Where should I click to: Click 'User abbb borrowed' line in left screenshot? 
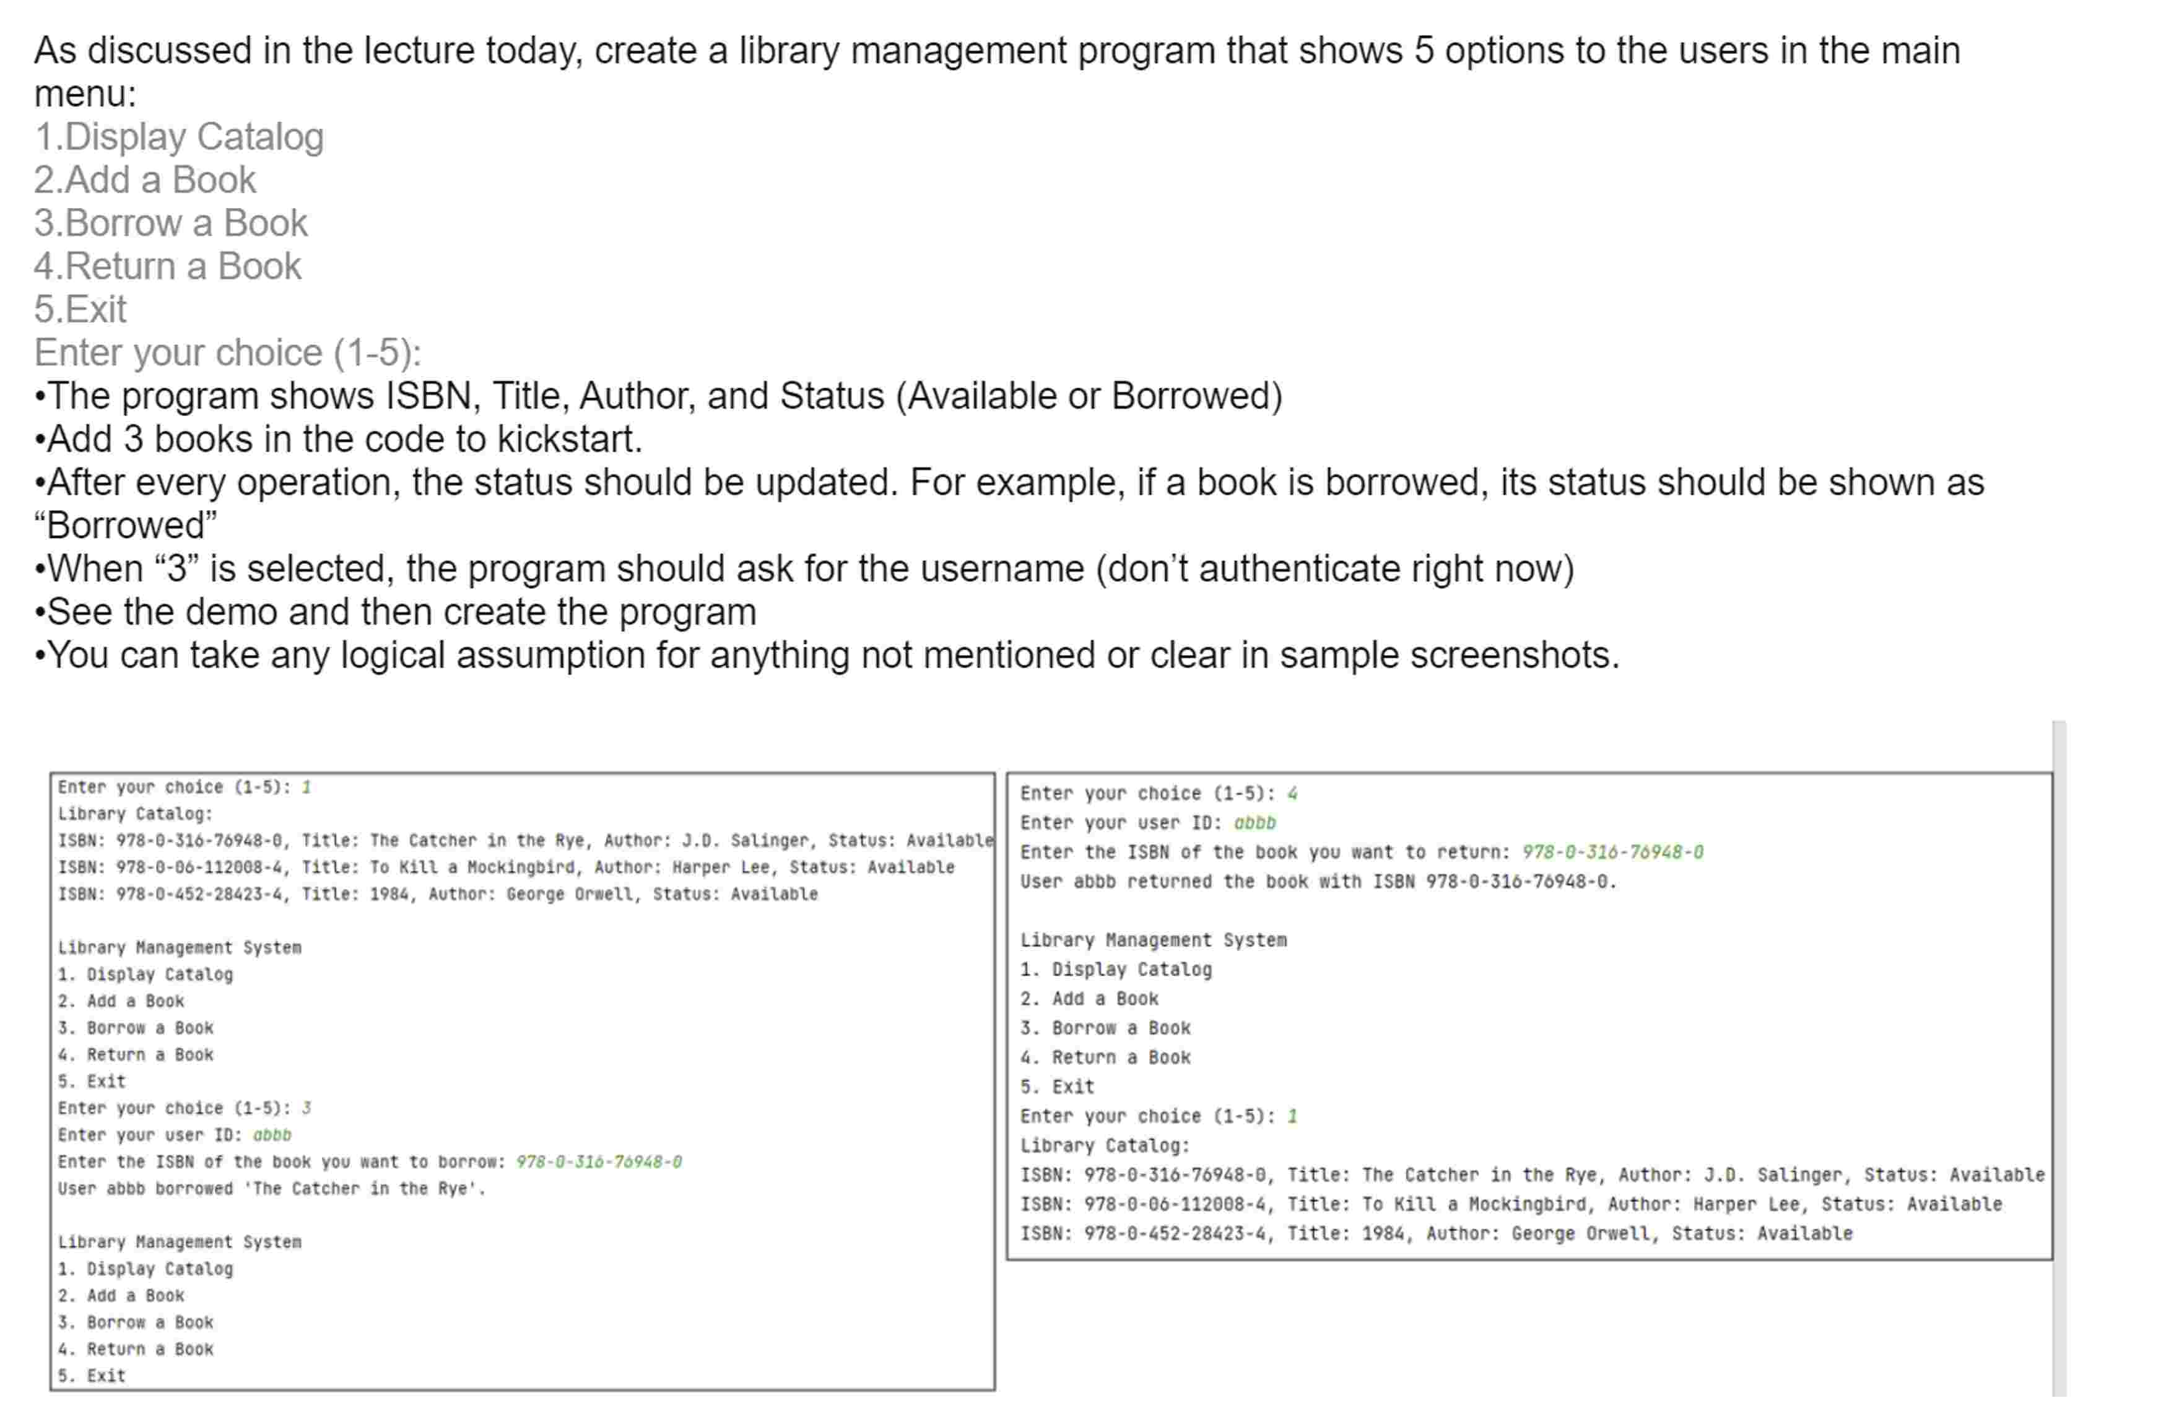[x=271, y=1188]
